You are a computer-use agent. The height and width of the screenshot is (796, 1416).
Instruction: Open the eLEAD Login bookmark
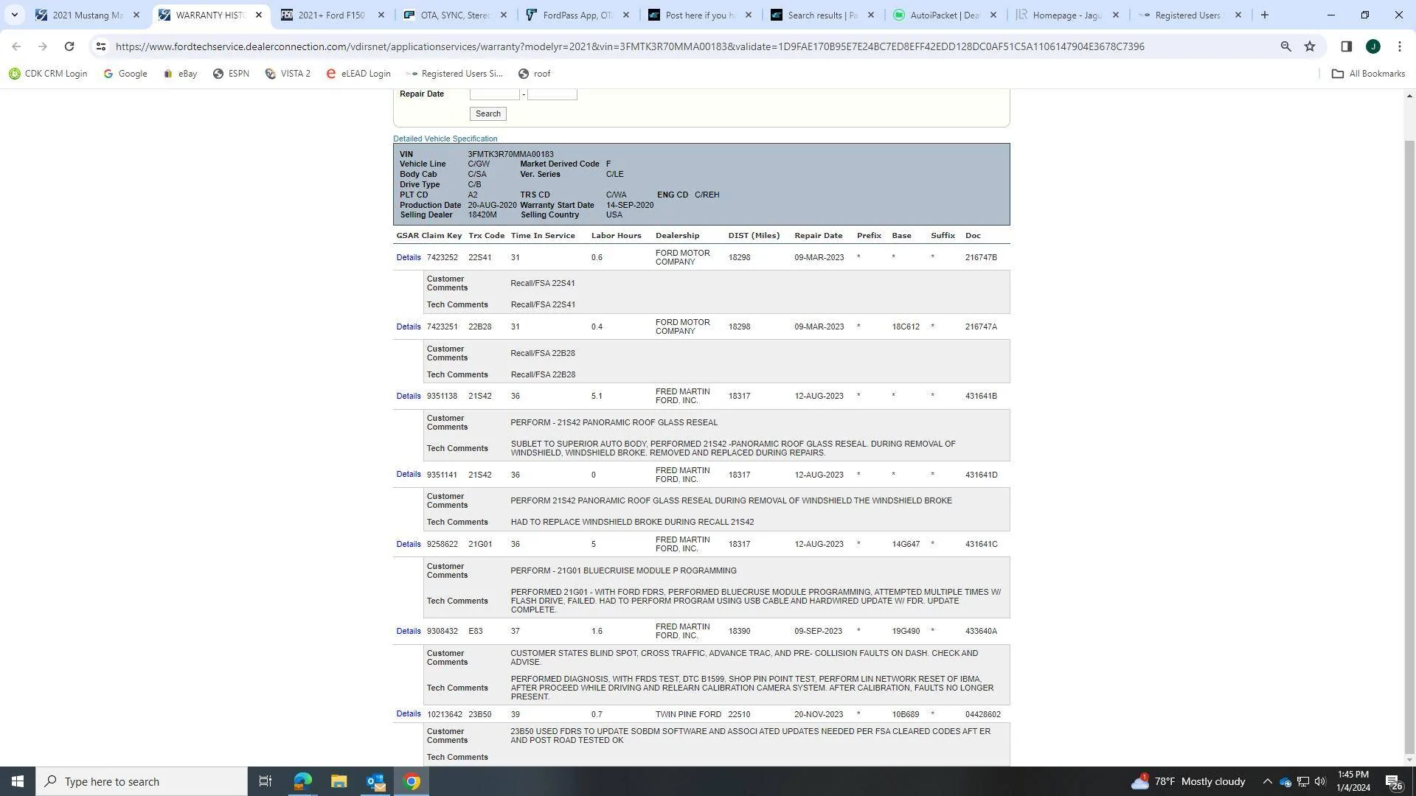click(358, 74)
